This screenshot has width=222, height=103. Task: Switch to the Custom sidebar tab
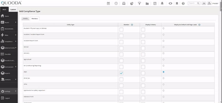13,9
